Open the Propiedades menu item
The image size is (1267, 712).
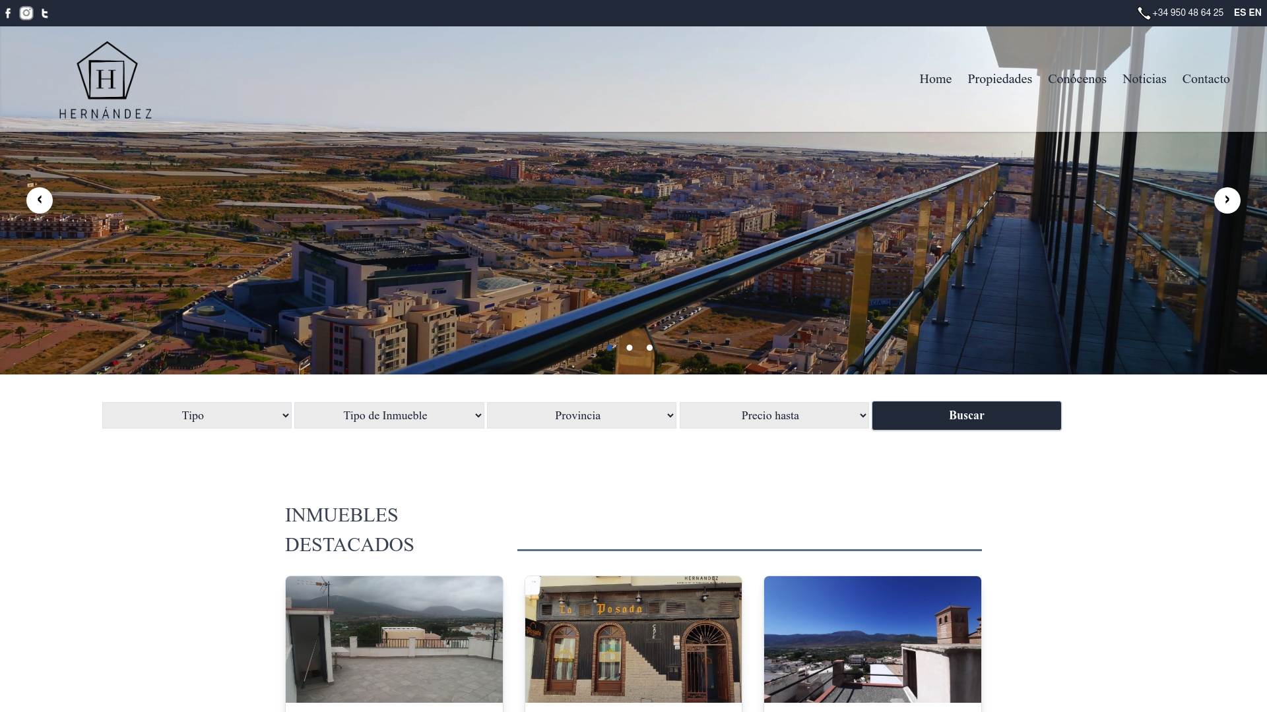[x=1000, y=79]
